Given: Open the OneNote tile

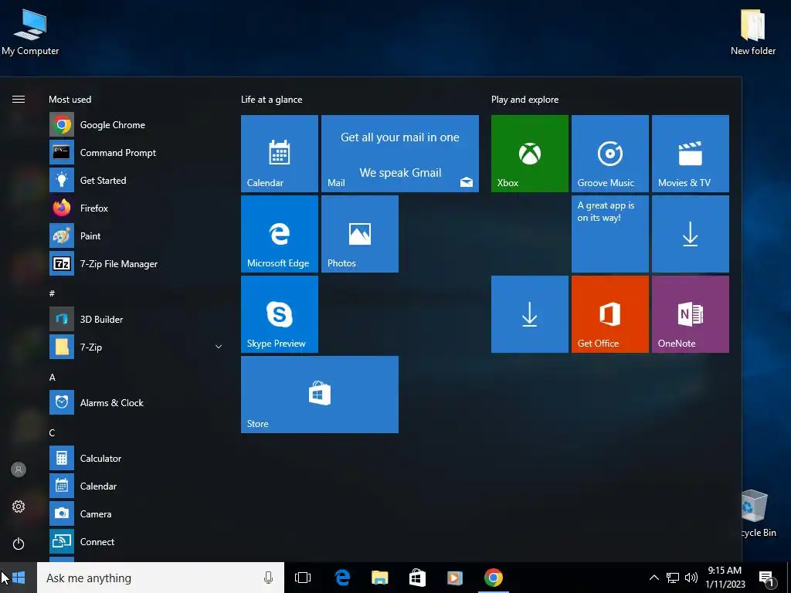Looking at the screenshot, I should tap(690, 314).
